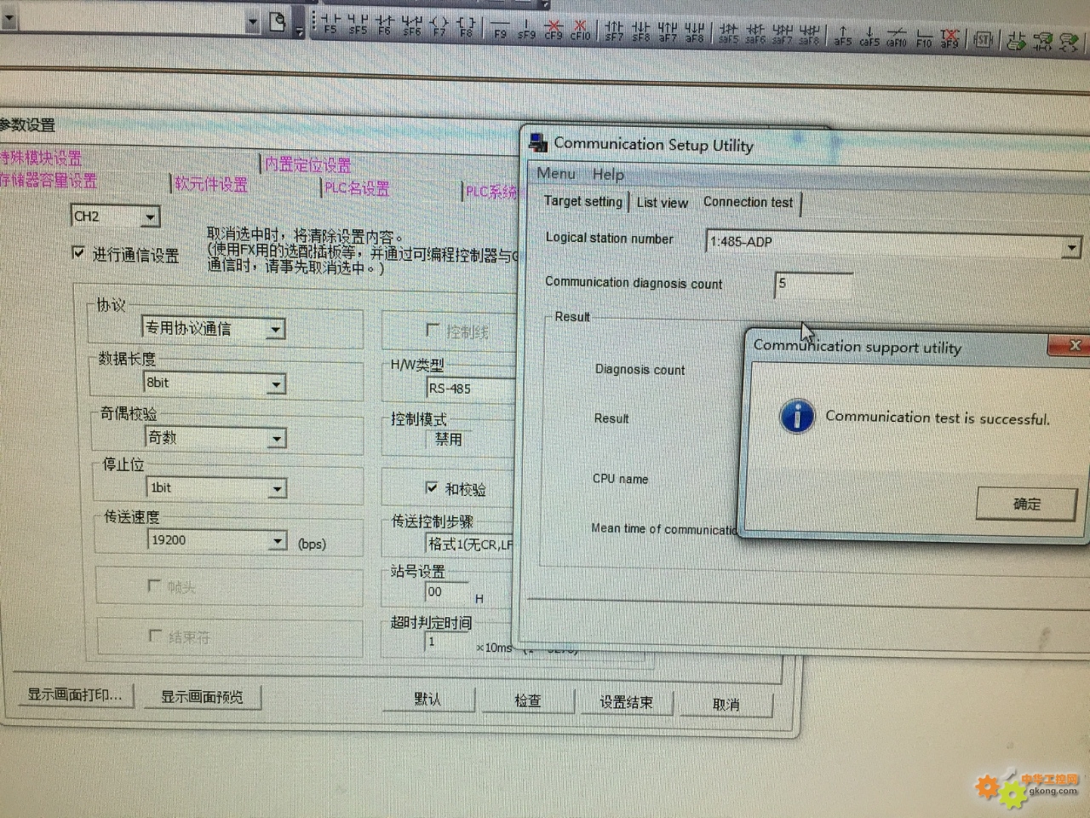Click the F5 normally-open contact ladder icon

(330, 23)
